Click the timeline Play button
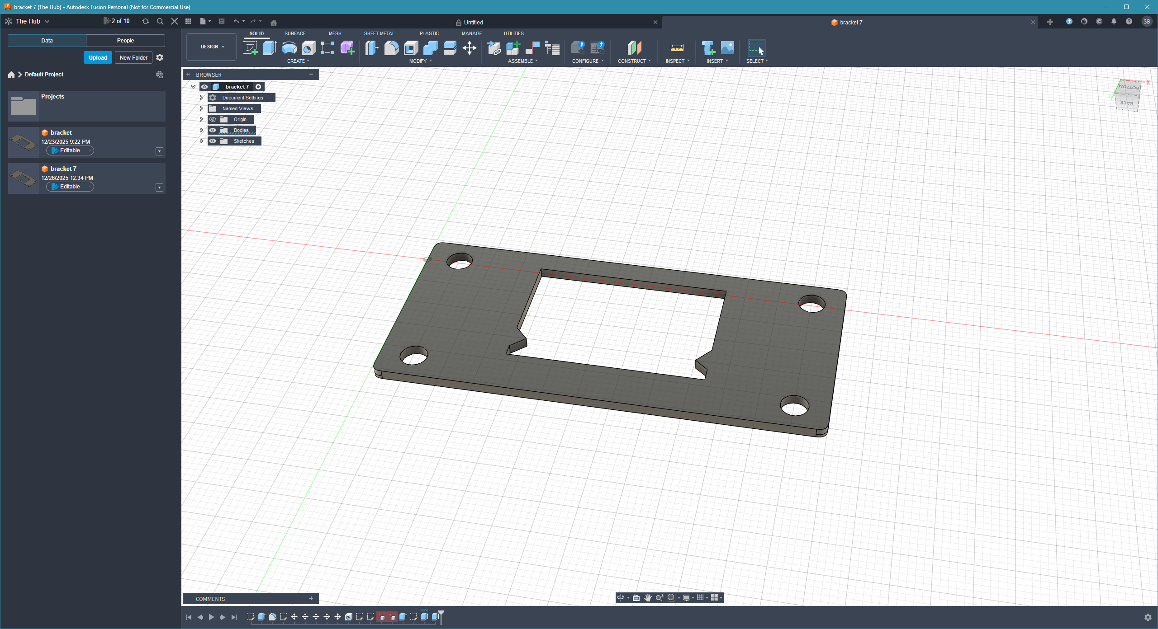The image size is (1158, 629). tap(211, 617)
